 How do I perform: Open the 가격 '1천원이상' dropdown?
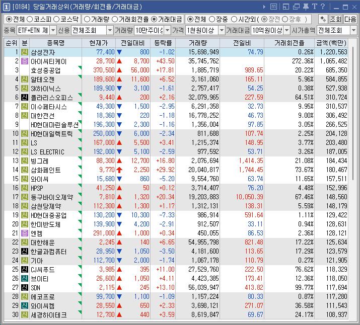pyautogui.click(x=222, y=30)
